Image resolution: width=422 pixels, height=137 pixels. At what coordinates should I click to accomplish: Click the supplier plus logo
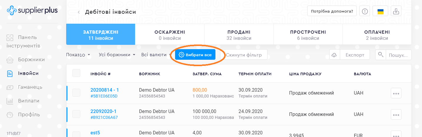32,11
